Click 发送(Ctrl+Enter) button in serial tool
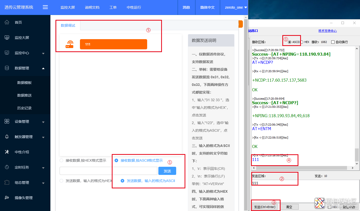 (265, 207)
